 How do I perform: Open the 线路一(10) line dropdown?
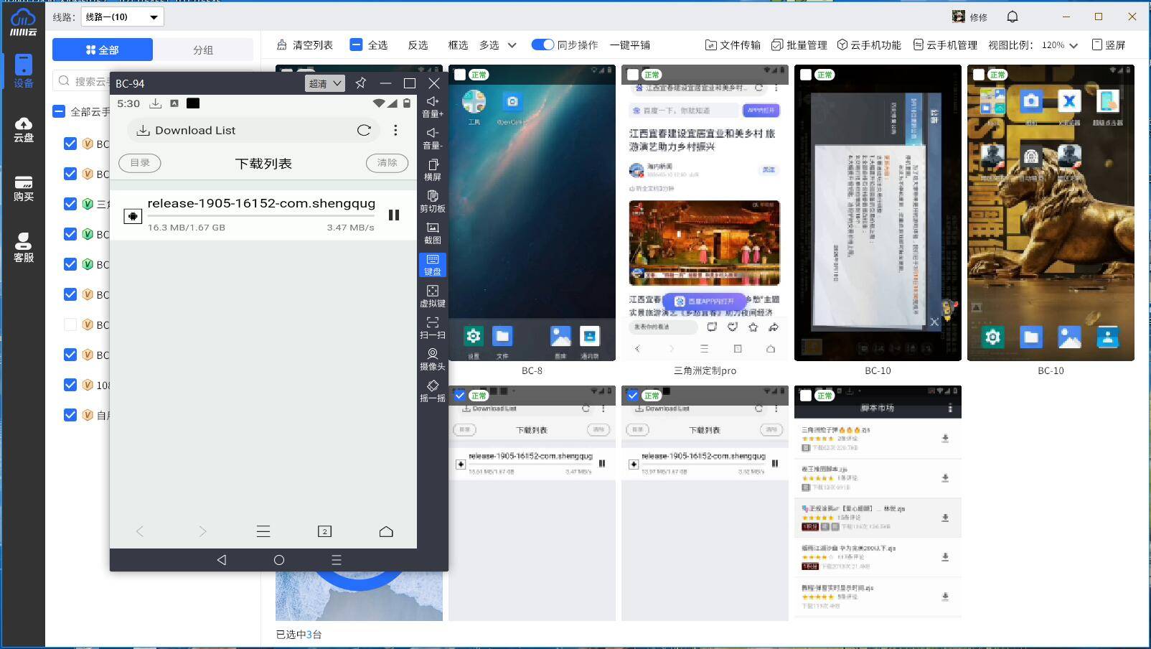[122, 17]
